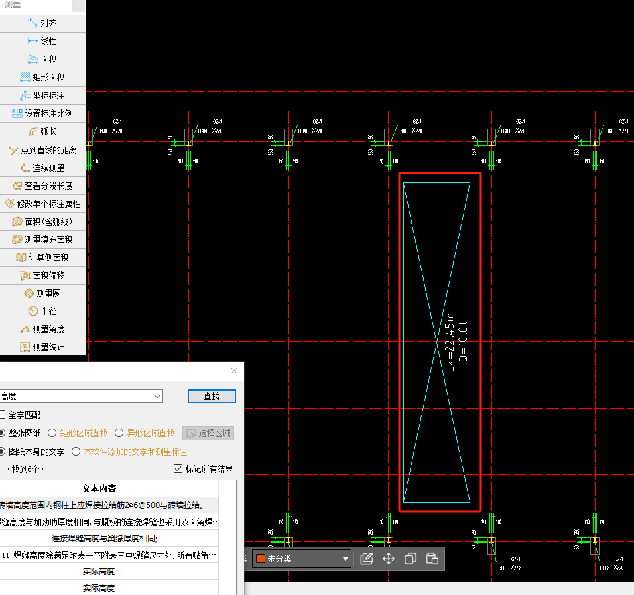Close the search dialog
Viewport: 634px width, 595px height.
[234, 371]
